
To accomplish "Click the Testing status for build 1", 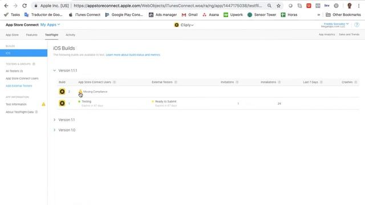I will coord(86,101).
